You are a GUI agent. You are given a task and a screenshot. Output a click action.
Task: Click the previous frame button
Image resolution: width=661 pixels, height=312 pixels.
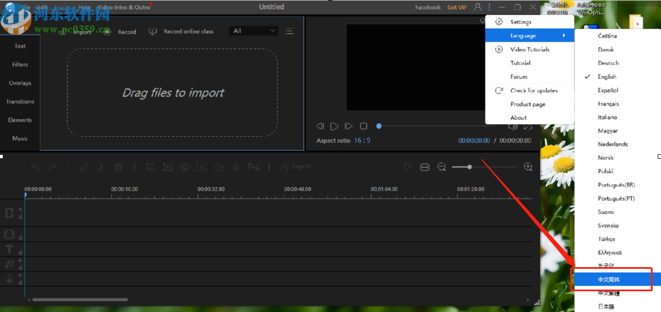[x=320, y=126]
